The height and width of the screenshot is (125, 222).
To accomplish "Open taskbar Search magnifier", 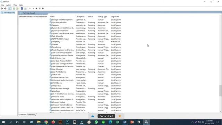I will (10, 122).
